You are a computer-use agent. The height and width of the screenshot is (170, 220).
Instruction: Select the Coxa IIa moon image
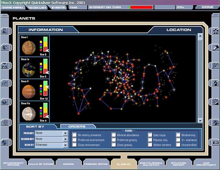(29, 114)
